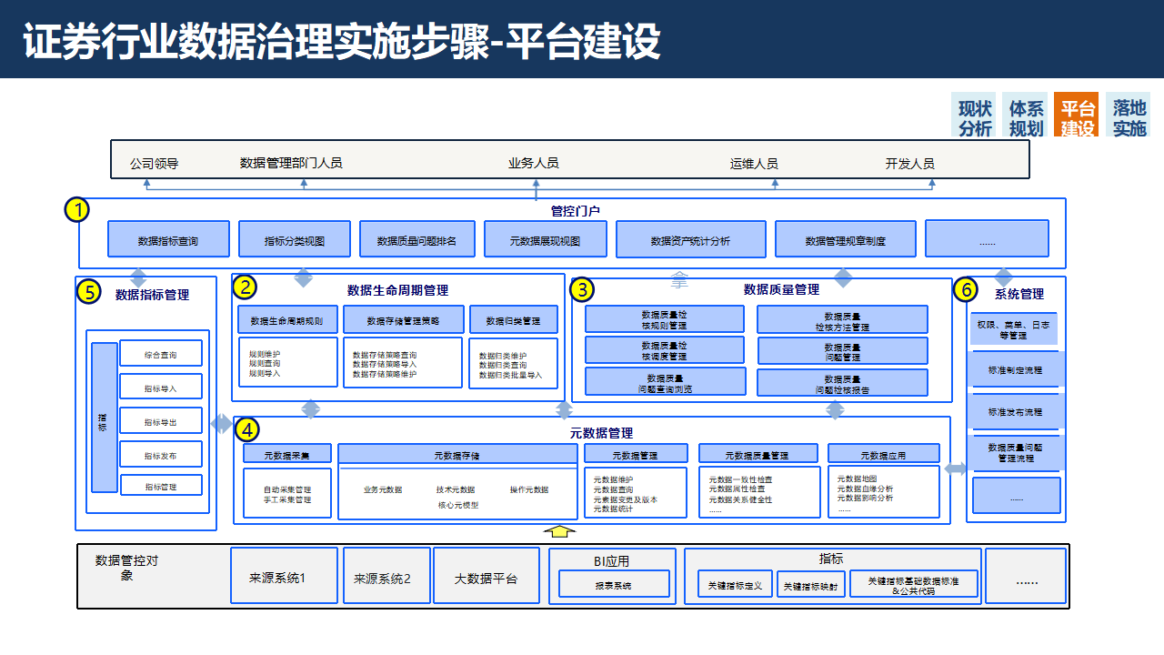This screenshot has height=655, width=1164.
Task: Select the 数据质量问题检核报告 box
Action: tap(842, 382)
